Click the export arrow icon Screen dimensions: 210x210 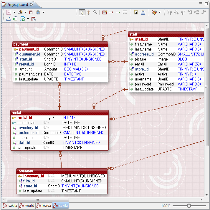click(9, 19)
